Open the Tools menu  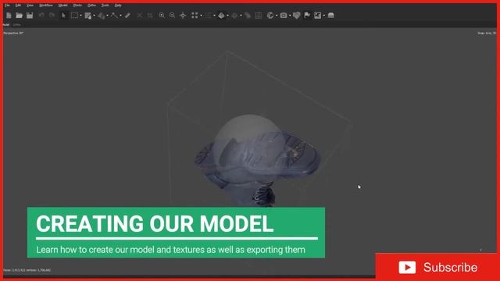point(105,5)
